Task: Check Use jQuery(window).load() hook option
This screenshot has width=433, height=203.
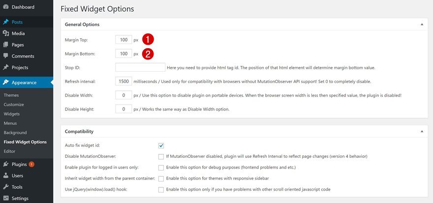Action: (161, 190)
